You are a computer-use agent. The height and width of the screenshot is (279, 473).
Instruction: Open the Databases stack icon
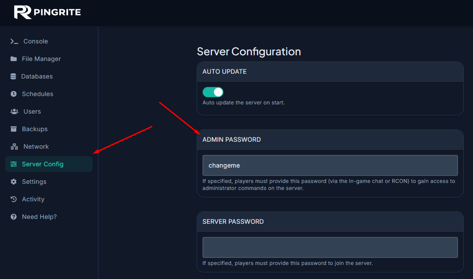coord(13,76)
